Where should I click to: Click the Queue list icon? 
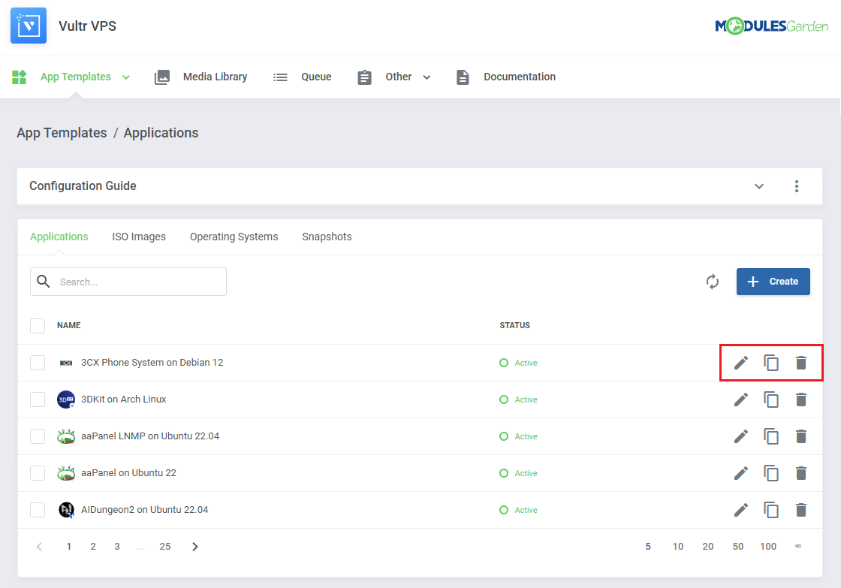coord(280,77)
